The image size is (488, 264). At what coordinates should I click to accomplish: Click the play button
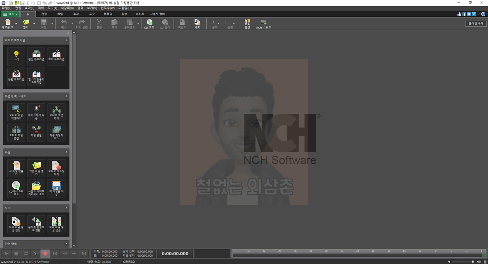coord(7,253)
